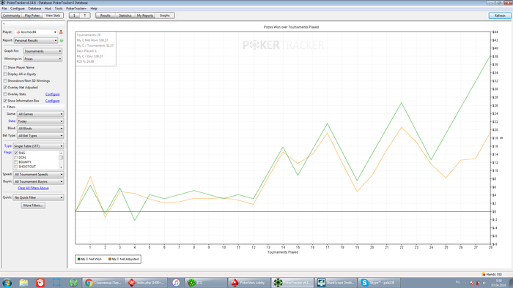Switch to the Chrome window in taskbar
This screenshot has width=513, height=288.
pos(103,282)
